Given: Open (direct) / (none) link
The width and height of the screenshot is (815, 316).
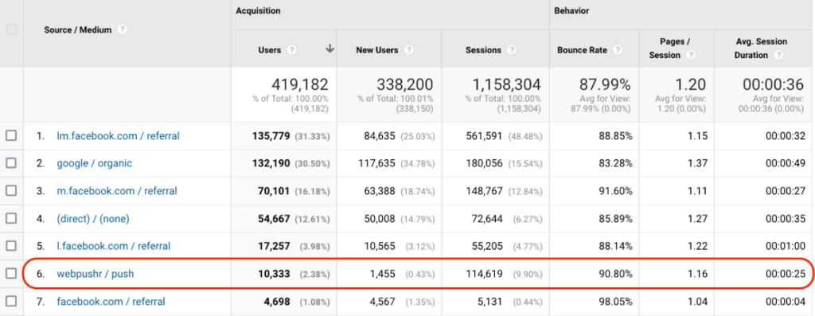Looking at the screenshot, I should [x=93, y=219].
